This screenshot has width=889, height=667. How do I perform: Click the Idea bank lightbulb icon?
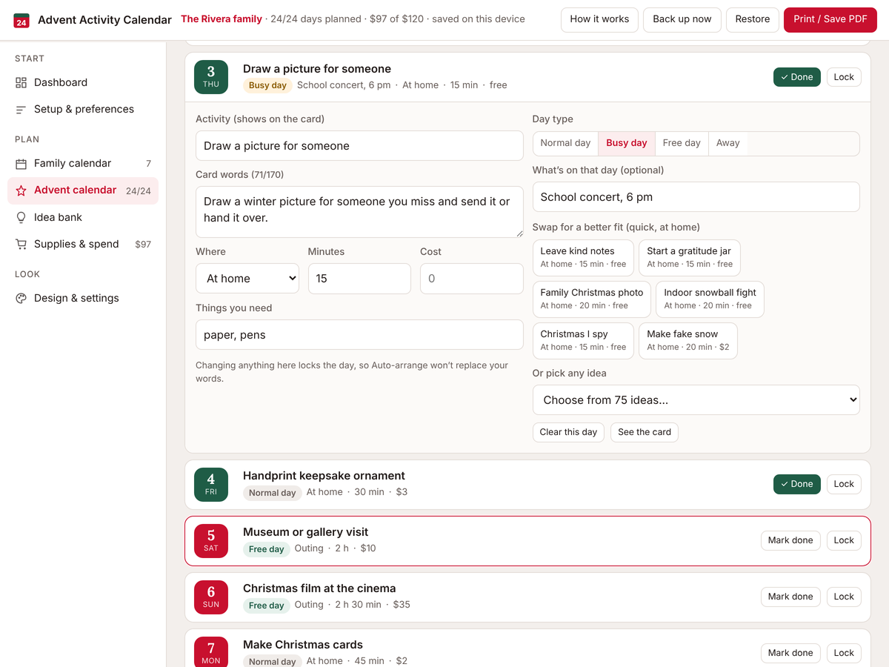(21, 217)
